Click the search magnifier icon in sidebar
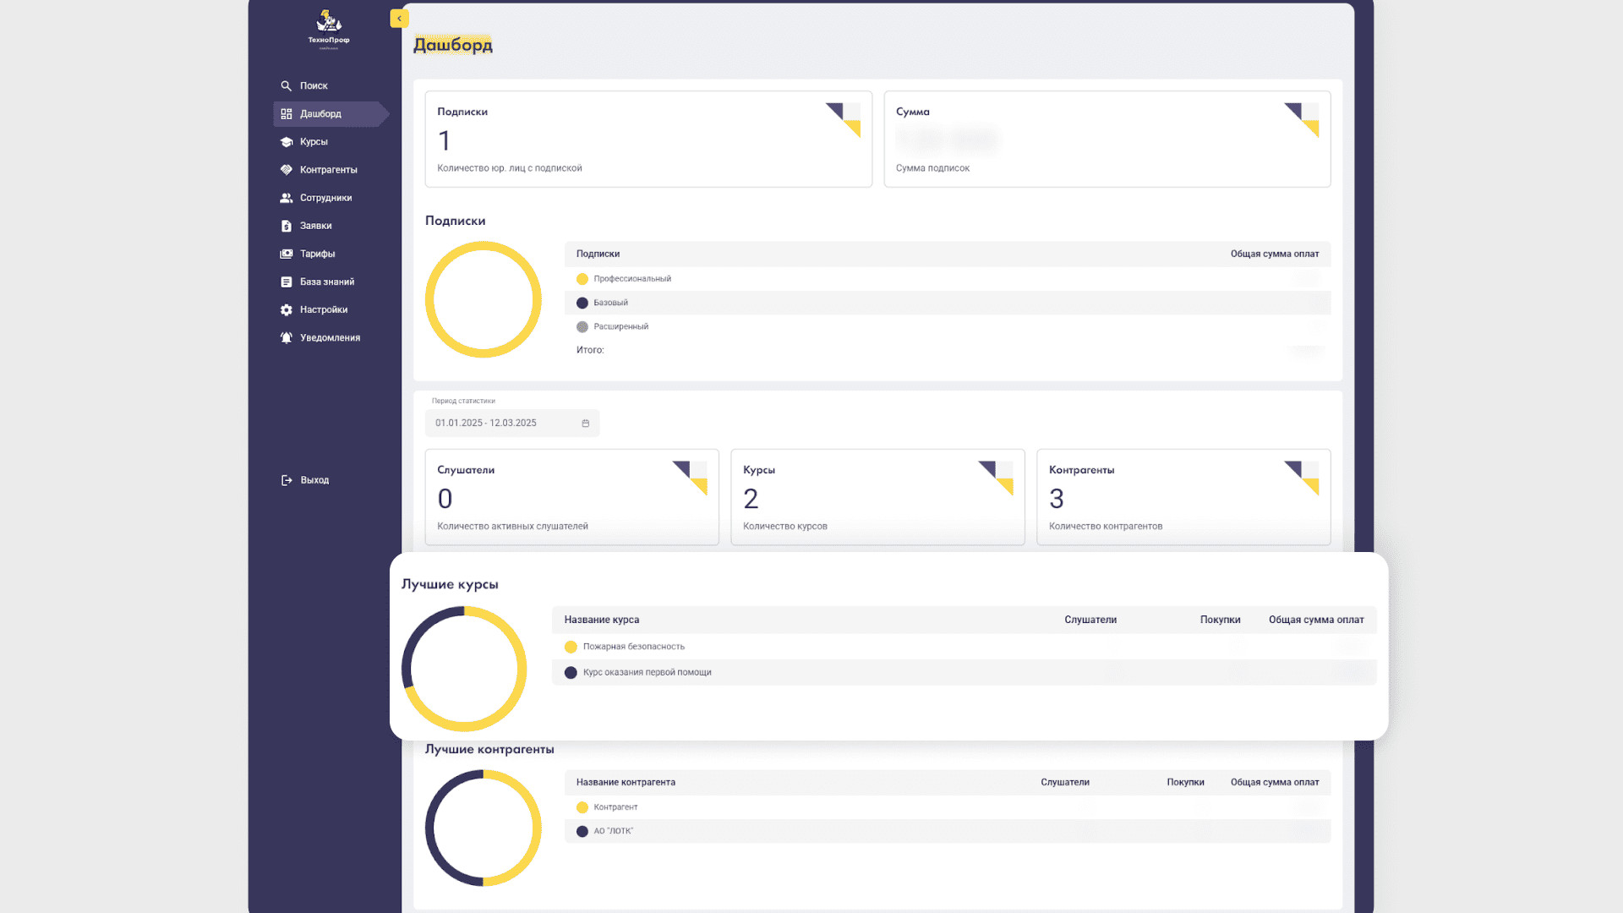Image resolution: width=1623 pixels, height=913 pixels. click(286, 86)
